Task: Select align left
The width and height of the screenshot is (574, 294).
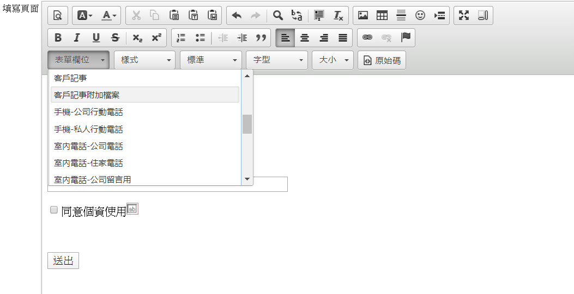Action: click(x=285, y=37)
